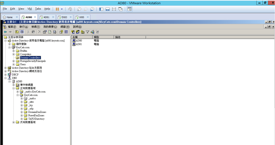Click the VMware pause virtual machine button
275x145 pixels.
point(57,9)
